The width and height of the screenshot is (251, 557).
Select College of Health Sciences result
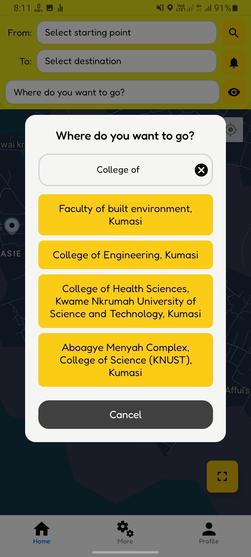pos(125,301)
